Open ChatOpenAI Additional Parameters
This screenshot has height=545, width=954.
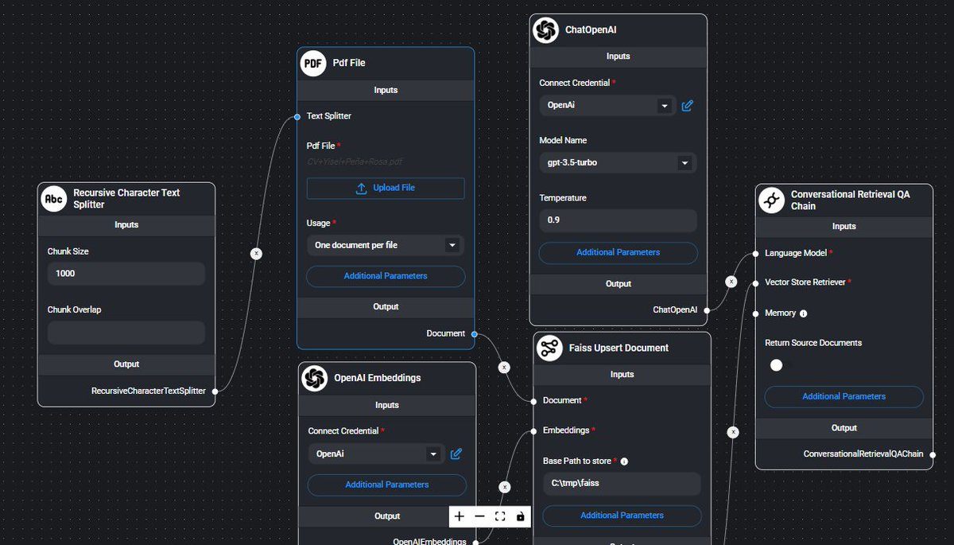click(x=618, y=252)
